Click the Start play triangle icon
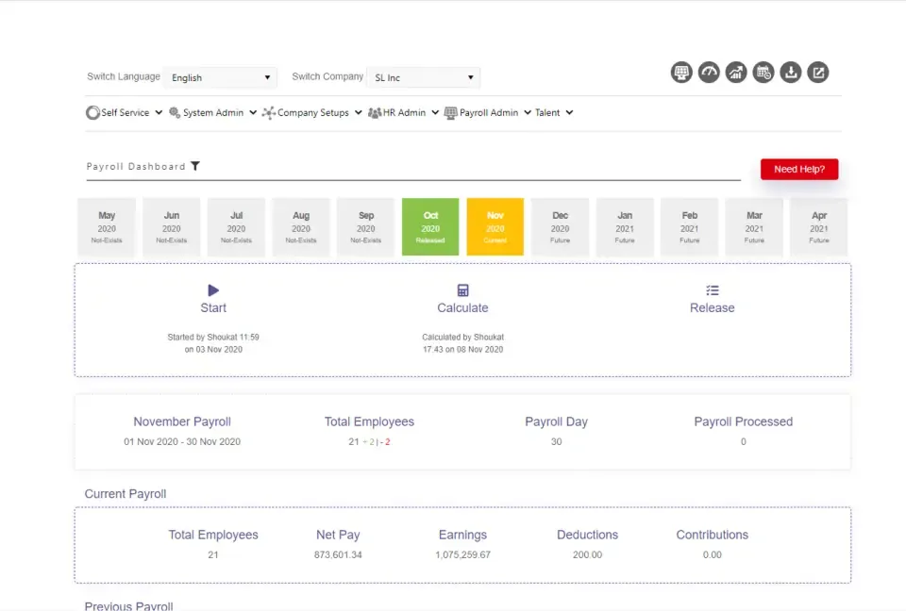This screenshot has height=611, width=906. coord(213,289)
